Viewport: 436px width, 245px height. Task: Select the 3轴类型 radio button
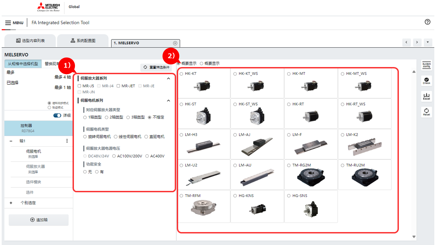pyautogui.click(x=128, y=117)
